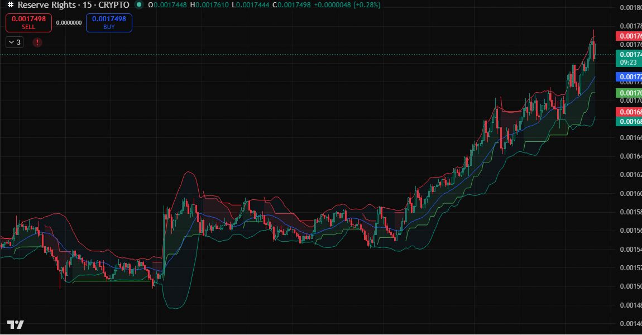Click the close value C0.0017498

[x=291, y=5]
